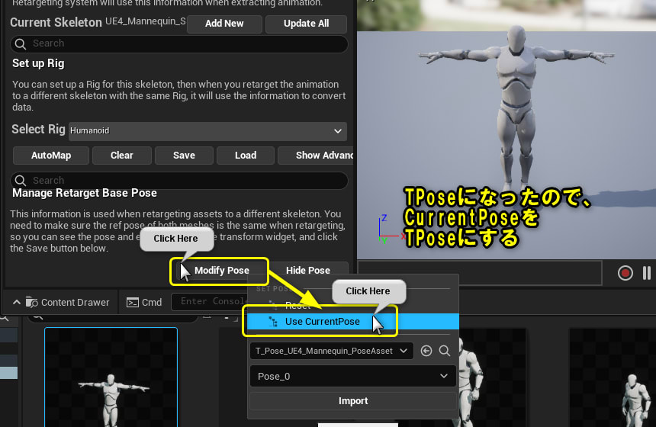Select the T-pose mannequin asset thumbnail

point(111,377)
